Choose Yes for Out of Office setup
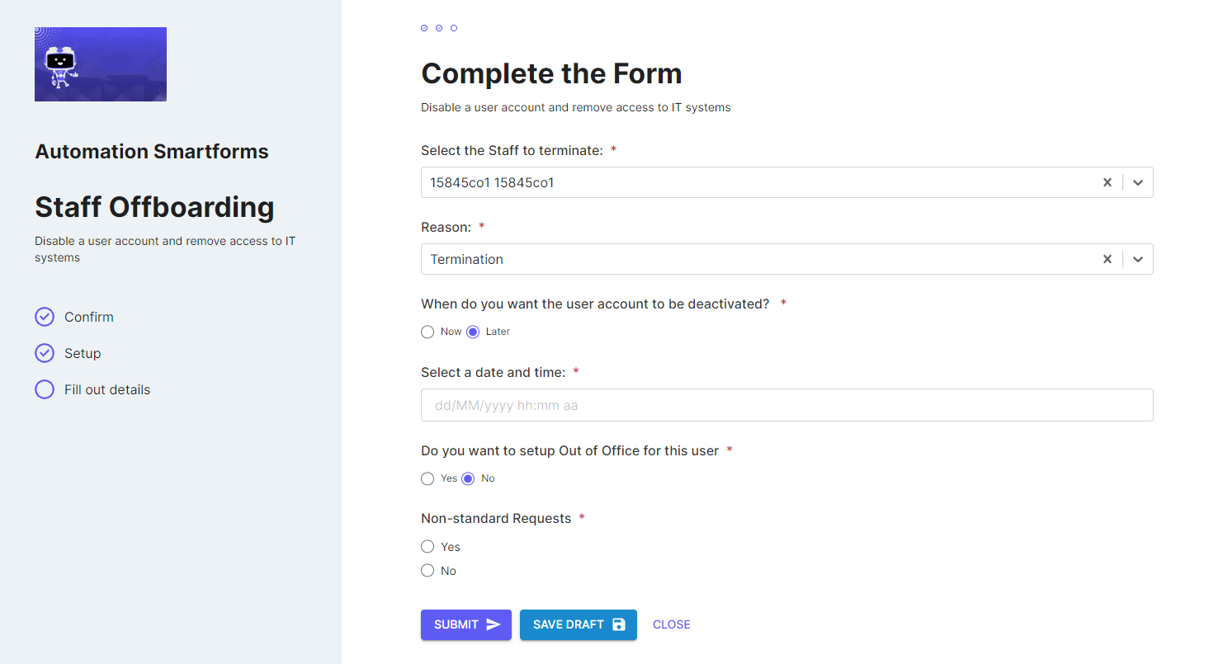The width and height of the screenshot is (1228, 664). (427, 478)
